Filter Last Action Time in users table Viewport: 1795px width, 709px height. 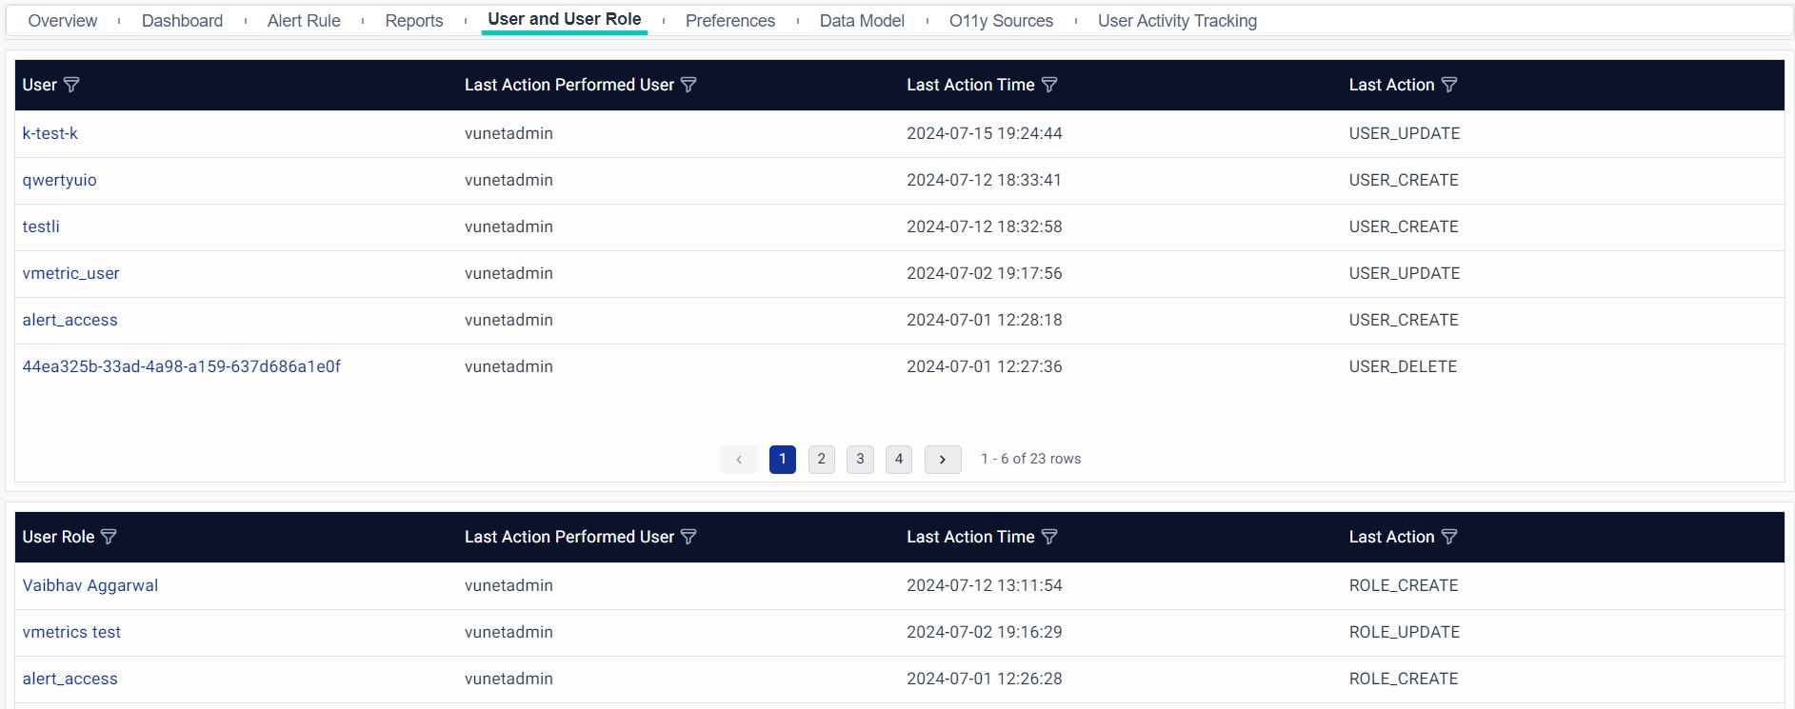[1049, 85]
